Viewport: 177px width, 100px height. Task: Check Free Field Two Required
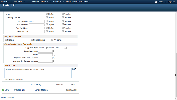(x=63, y=24)
